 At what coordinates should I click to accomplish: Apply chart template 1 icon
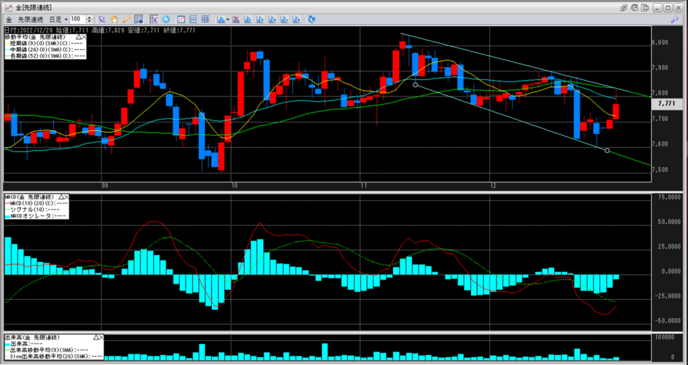point(248,19)
